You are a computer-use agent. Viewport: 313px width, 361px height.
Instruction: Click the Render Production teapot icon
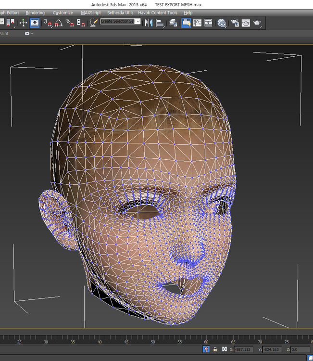(257, 23)
